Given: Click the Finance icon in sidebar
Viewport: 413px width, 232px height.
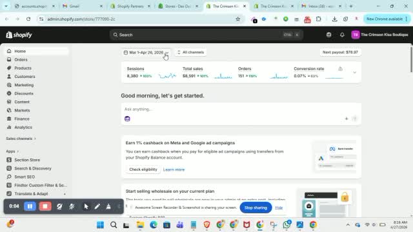Looking at the screenshot, I should pos(9,119).
